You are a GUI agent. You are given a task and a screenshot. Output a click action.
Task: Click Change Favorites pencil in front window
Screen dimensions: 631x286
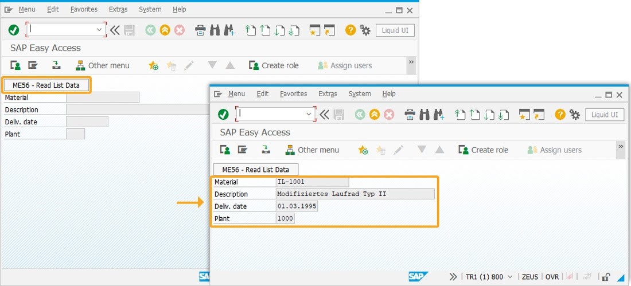(x=399, y=150)
